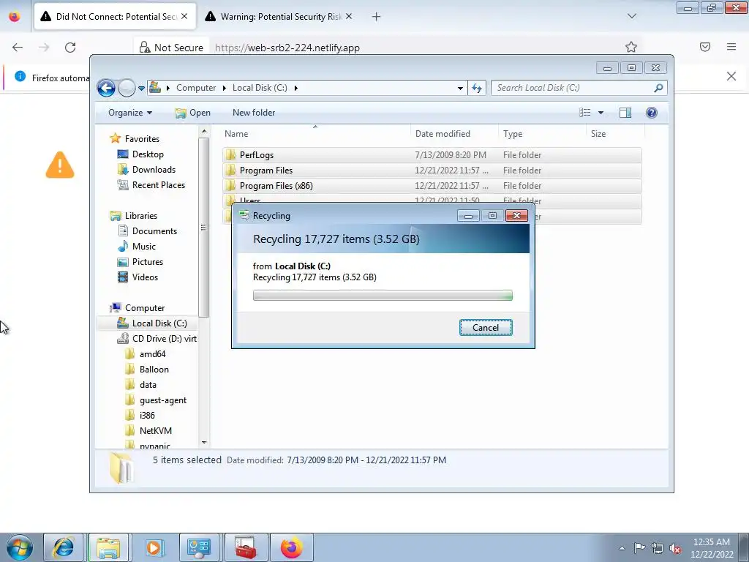
Task: Open the Balloon folder in the tree
Action: tap(154, 370)
